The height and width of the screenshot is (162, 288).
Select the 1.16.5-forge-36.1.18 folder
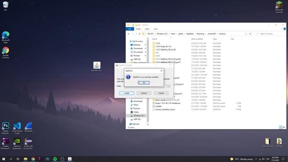click(163, 46)
